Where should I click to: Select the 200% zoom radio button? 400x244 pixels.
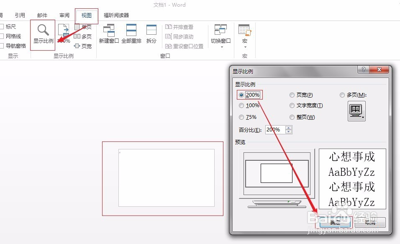pyautogui.click(x=242, y=95)
